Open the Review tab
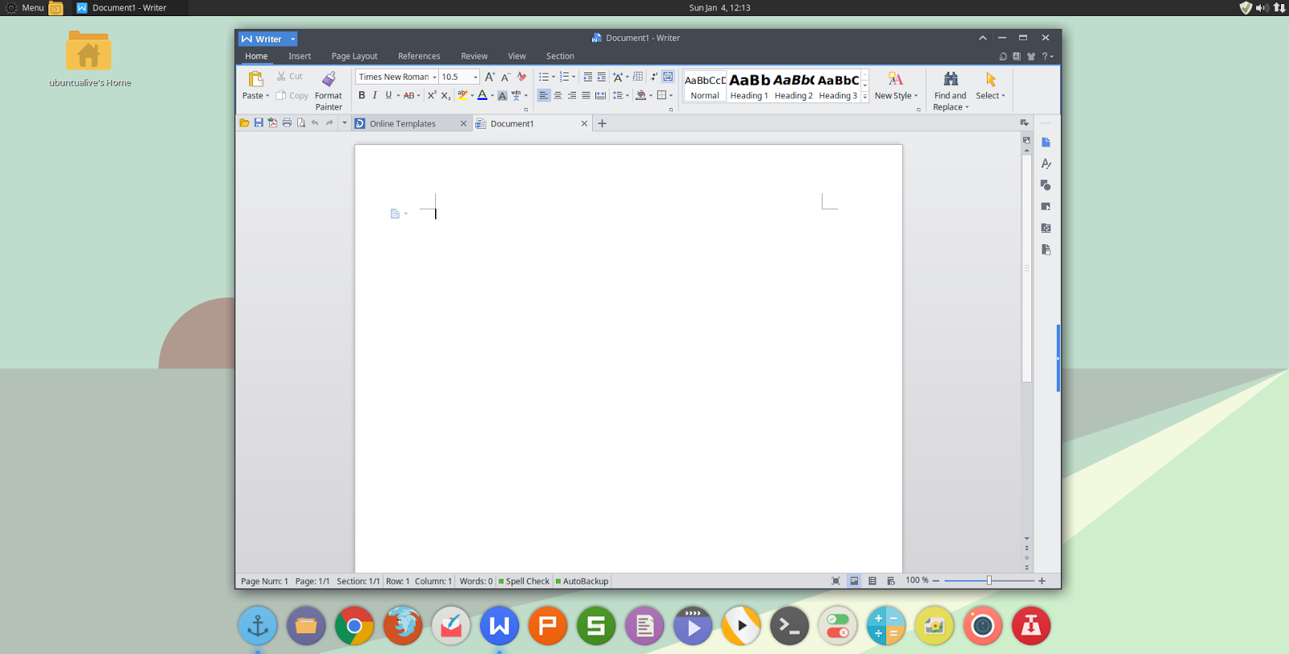This screenshot has height=654, width=1289. (474, 56)
